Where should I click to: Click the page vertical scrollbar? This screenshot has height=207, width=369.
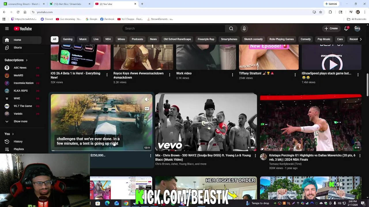tap(367, 85)
